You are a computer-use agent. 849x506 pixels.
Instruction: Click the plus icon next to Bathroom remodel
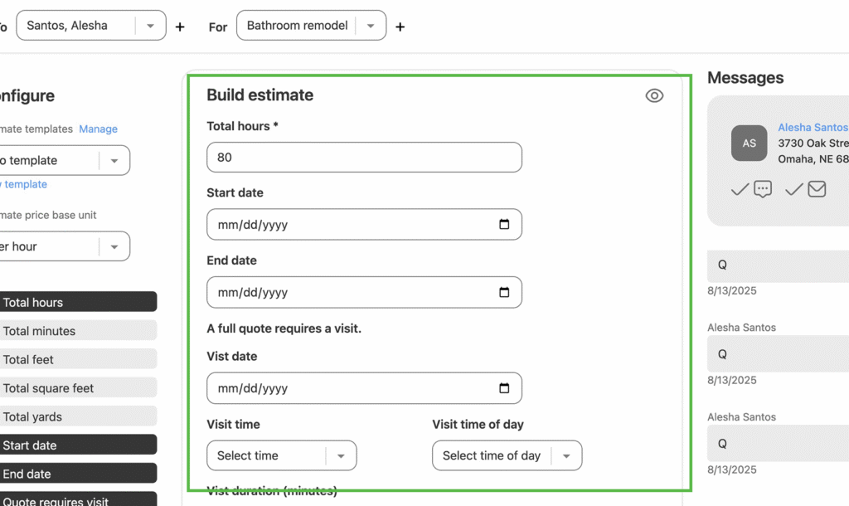[400, 27]
